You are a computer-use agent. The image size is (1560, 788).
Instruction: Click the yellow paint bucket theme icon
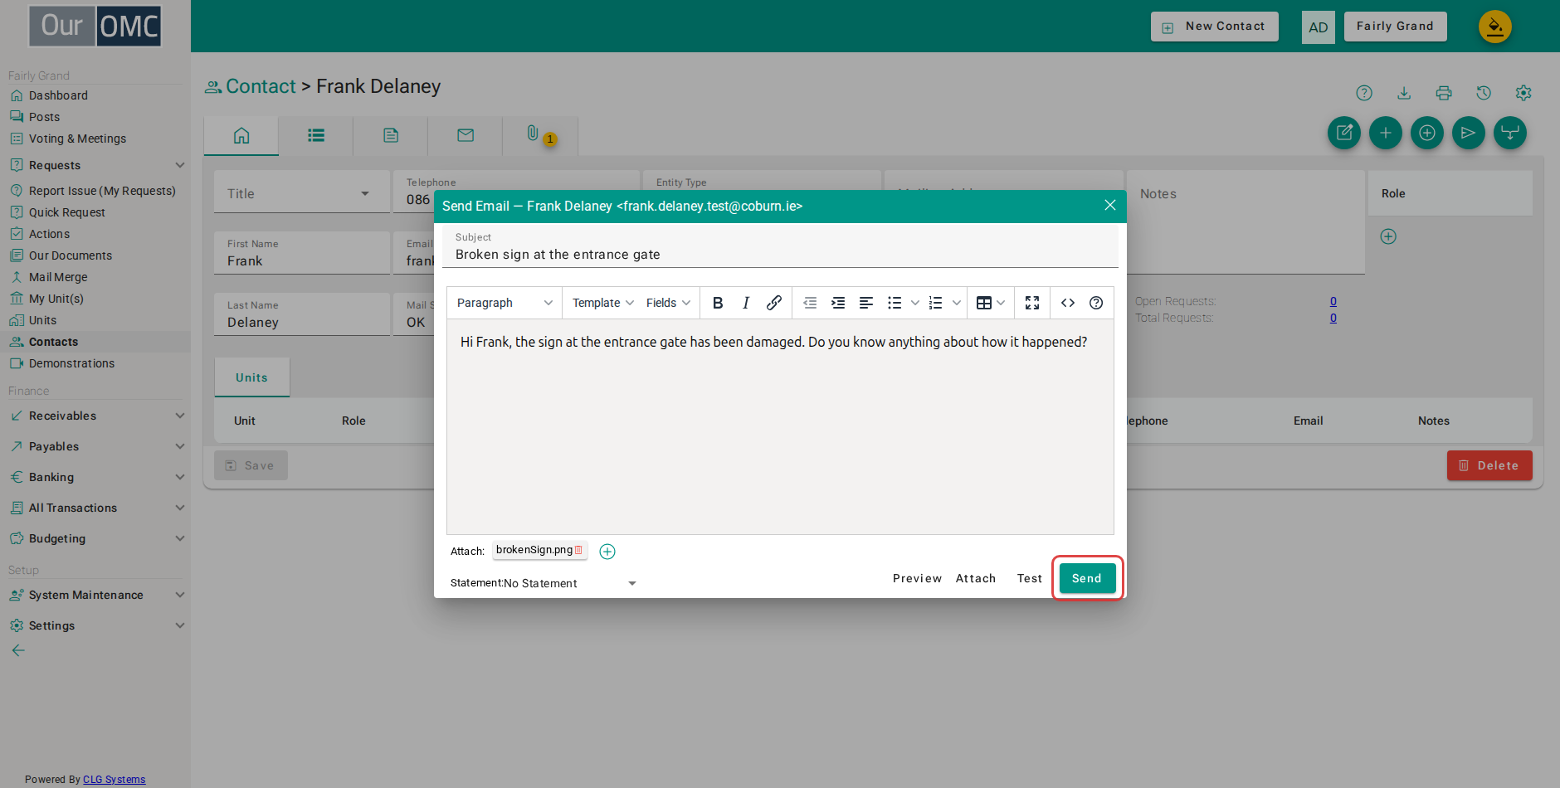[x=1494, y=27]
